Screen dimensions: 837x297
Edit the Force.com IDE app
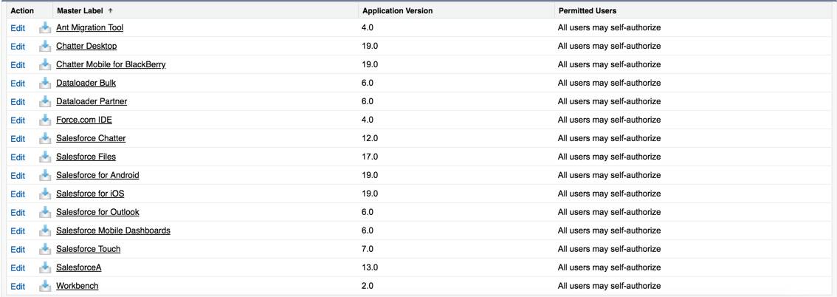click(18, 120)
